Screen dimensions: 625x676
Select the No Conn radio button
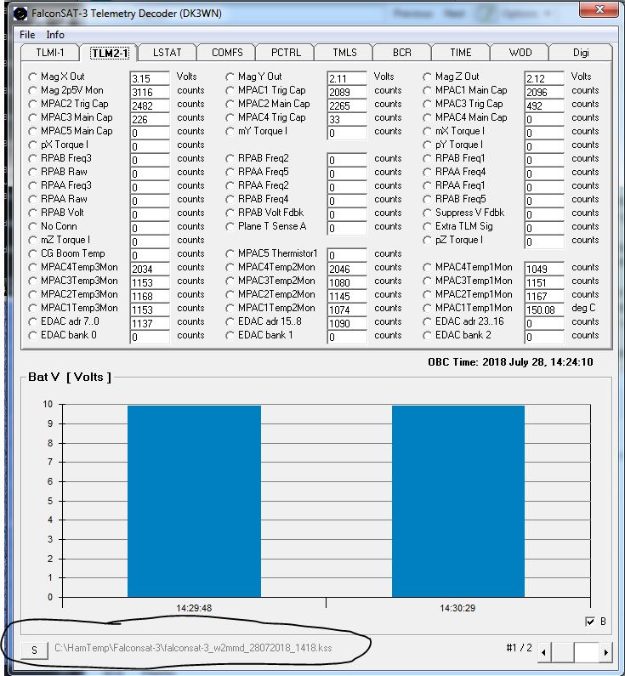pyautogui.click(x=33, y=226)
